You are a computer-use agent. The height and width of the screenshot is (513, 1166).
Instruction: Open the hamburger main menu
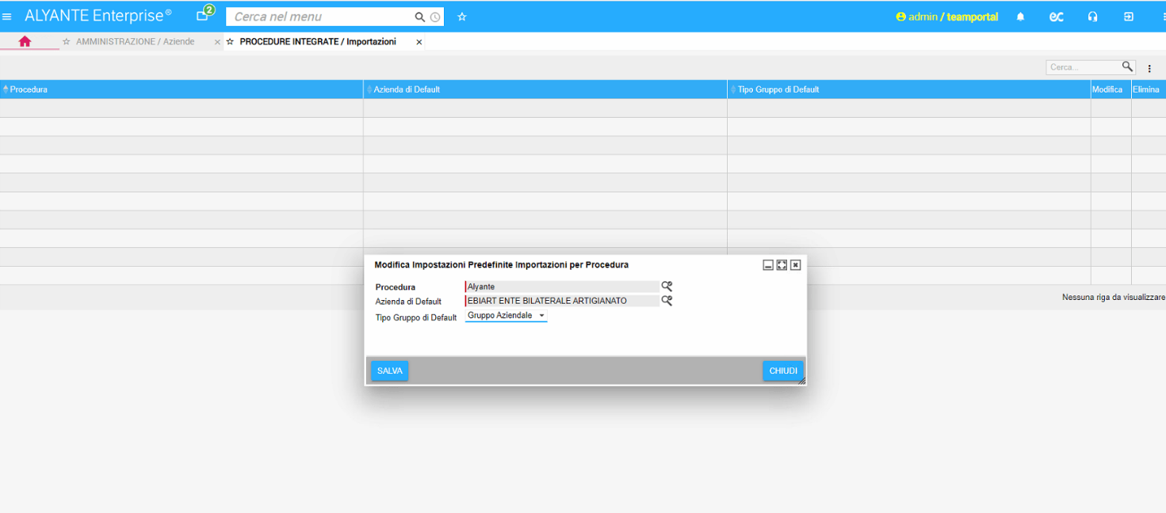tap(7, 17)
